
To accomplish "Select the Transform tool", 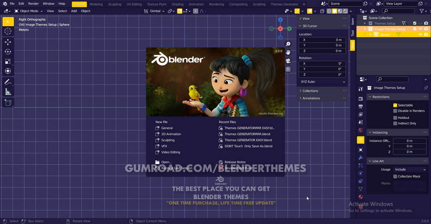I will pos(8,71).
